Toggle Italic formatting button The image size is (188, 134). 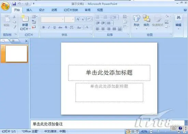tap(49, 27)
